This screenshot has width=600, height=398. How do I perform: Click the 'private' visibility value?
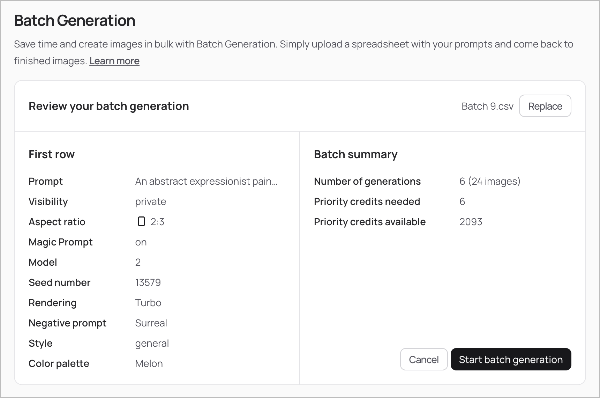click(x=151, y=202)
